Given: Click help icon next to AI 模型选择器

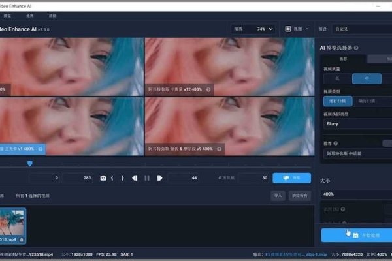Looking at the screenshot, I should point(356,48).
